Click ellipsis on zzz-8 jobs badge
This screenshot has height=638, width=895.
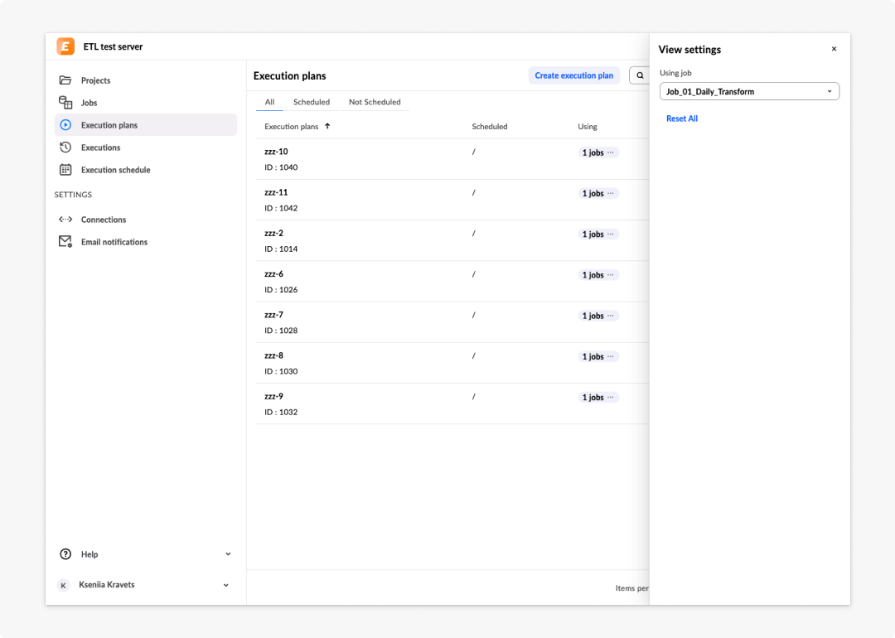click(x=611, y=356)
